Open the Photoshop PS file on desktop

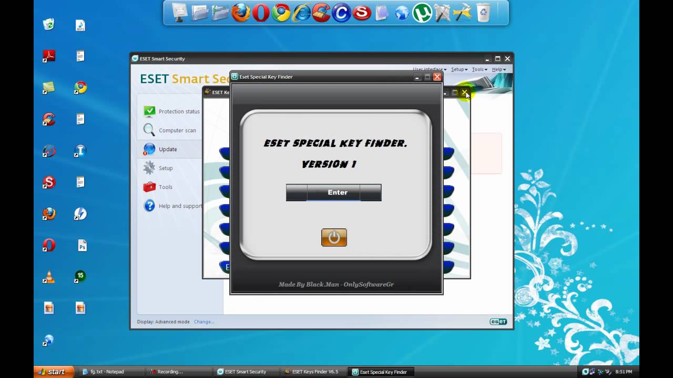tap(82, 246)
